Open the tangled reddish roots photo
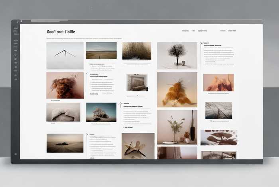The height and width of the screenshot is (187, 279). tap(65, 85)
